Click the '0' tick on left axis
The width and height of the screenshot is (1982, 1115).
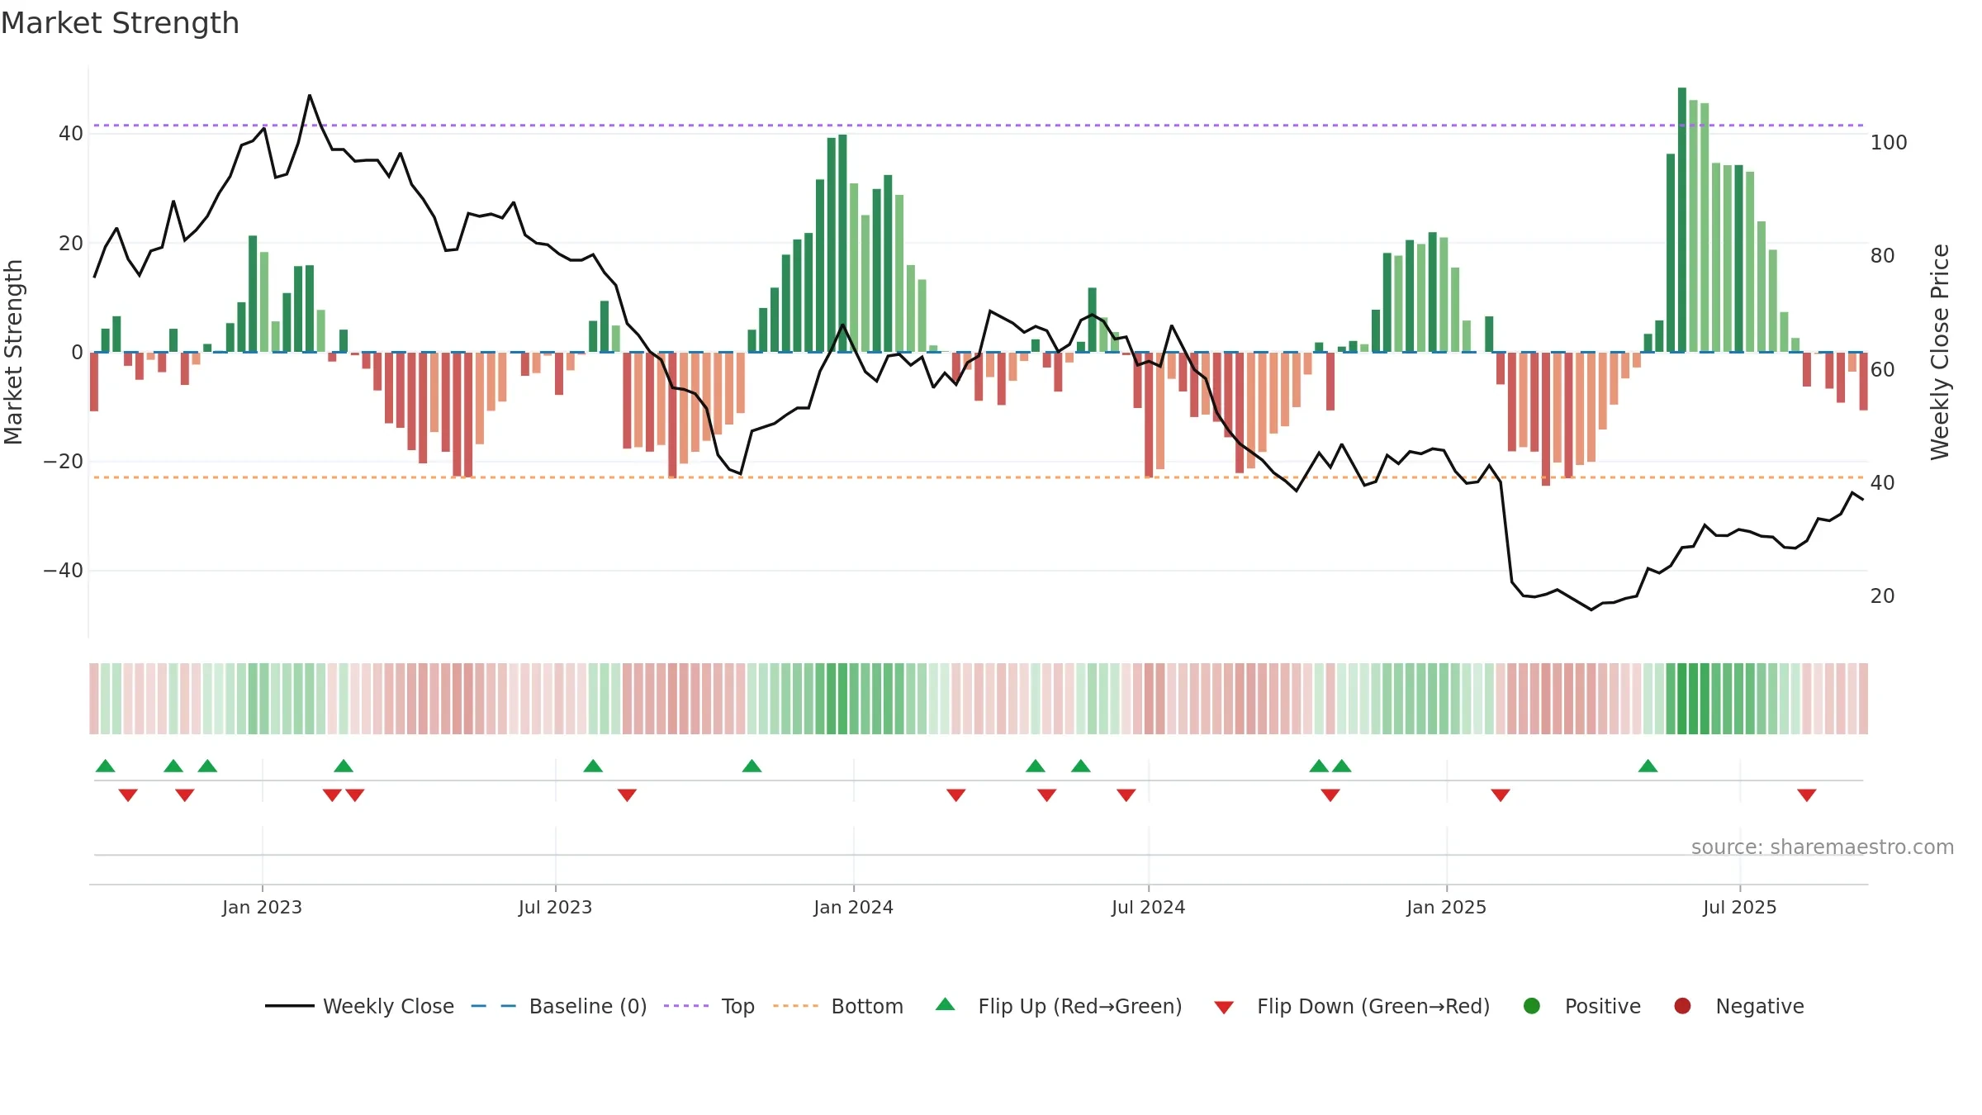(x=77, y=353)
